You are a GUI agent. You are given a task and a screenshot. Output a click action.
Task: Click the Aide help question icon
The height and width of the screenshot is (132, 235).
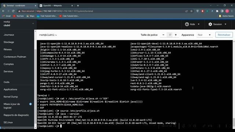[x=187, y=24]
